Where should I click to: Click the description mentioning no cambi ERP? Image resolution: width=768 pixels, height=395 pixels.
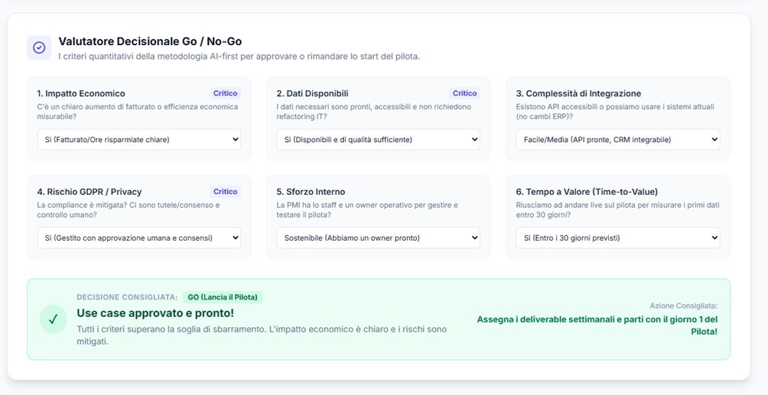coord(615,112)
